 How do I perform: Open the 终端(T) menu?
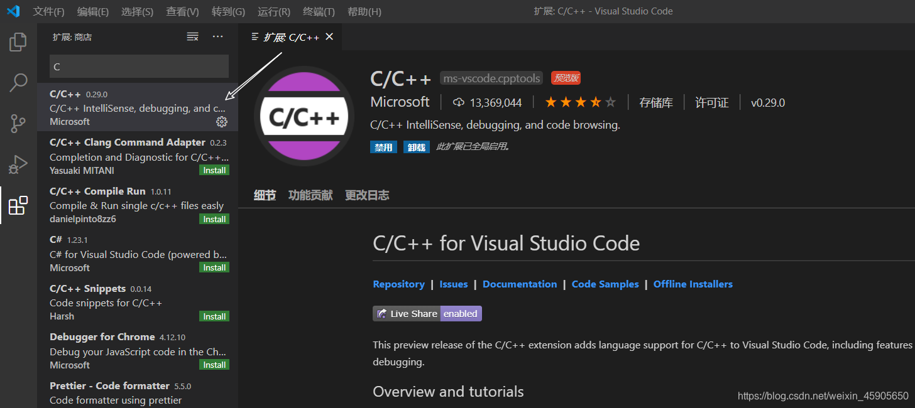pos(319,11)
